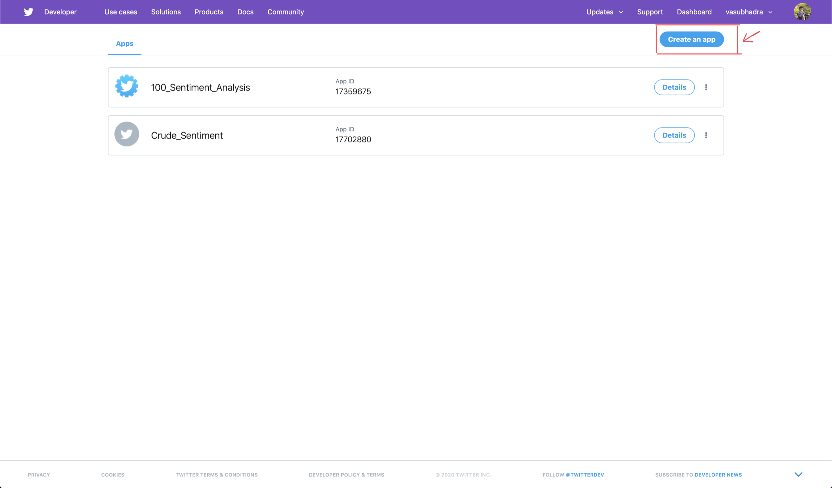
Task: Open Developer News subscribe link
Action: (x=718, y=475)
